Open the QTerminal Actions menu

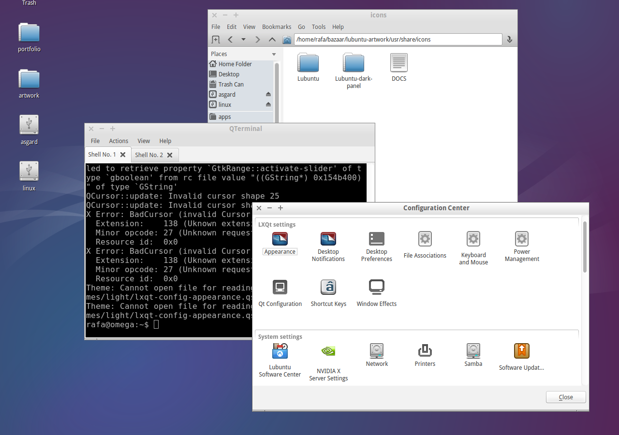[x=118, y=141]
